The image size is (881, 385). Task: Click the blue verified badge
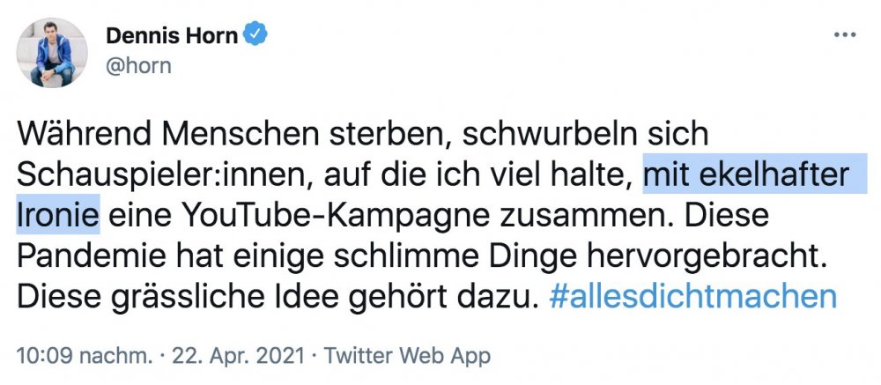[x=255, y=35]
